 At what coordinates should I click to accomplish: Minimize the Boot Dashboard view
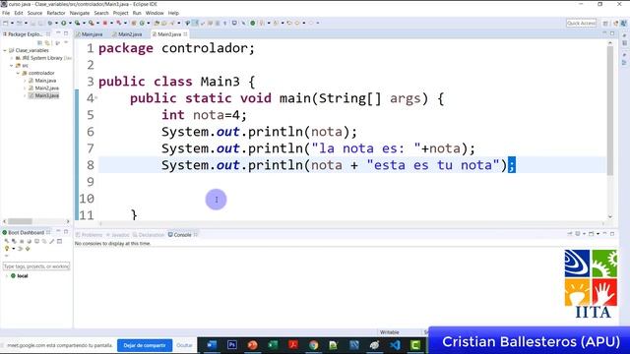point(58,232)
